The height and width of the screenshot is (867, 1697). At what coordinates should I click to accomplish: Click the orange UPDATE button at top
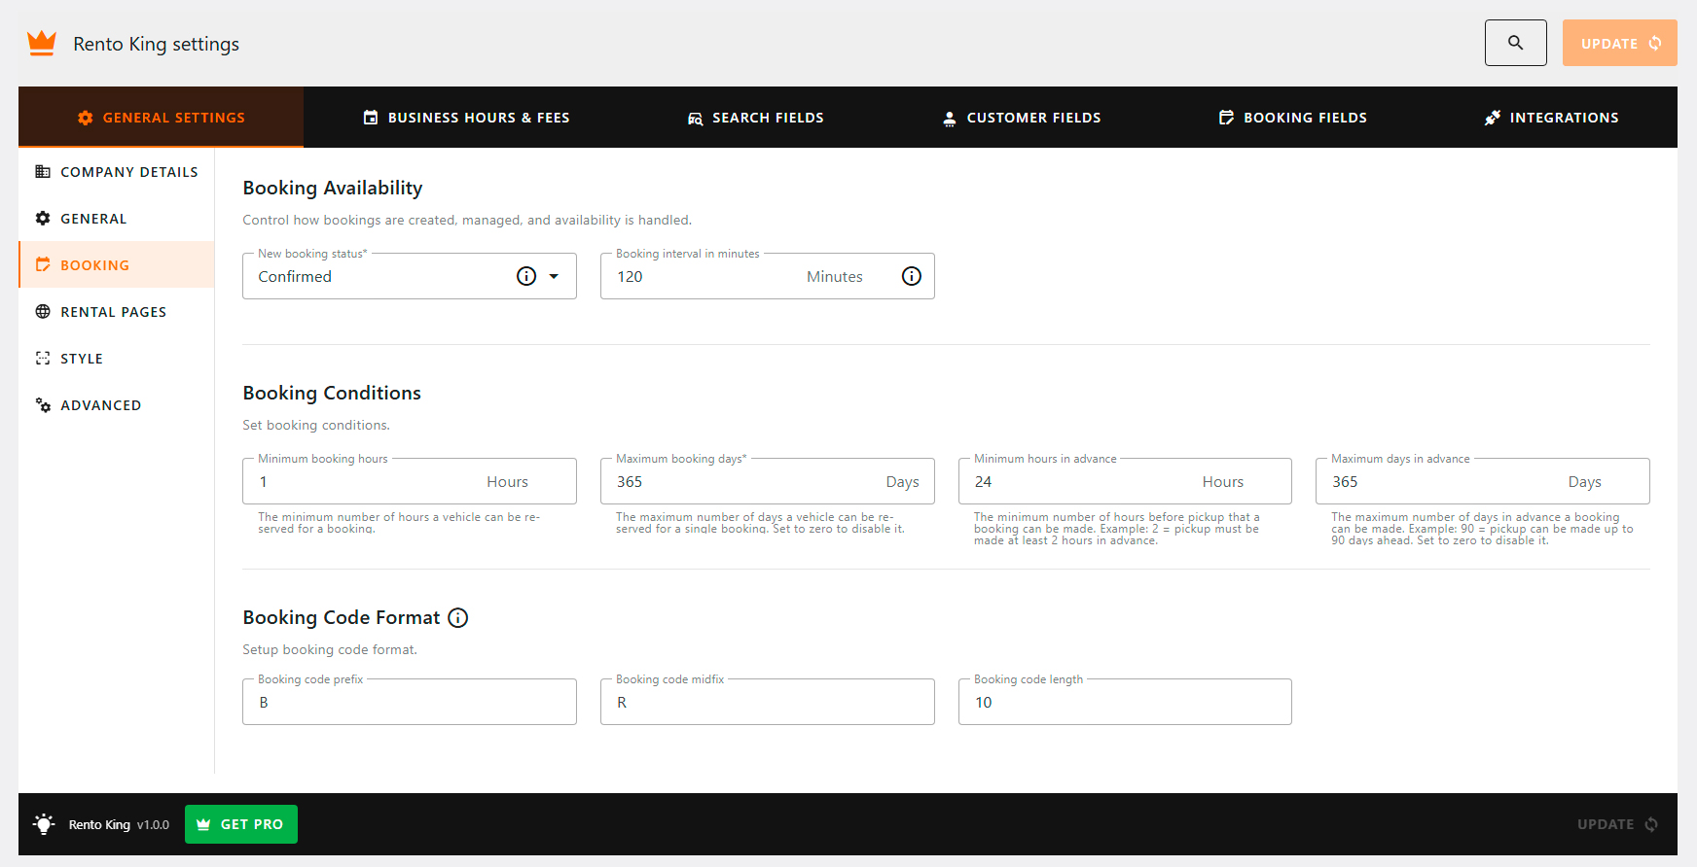pos(1619,43)
